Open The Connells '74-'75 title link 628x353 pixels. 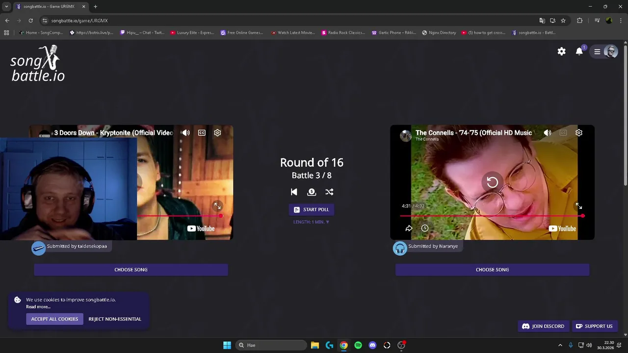tap(473, 133)
